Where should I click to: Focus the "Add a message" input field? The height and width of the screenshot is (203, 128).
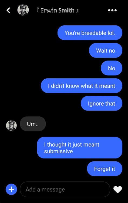coord(65,190)
